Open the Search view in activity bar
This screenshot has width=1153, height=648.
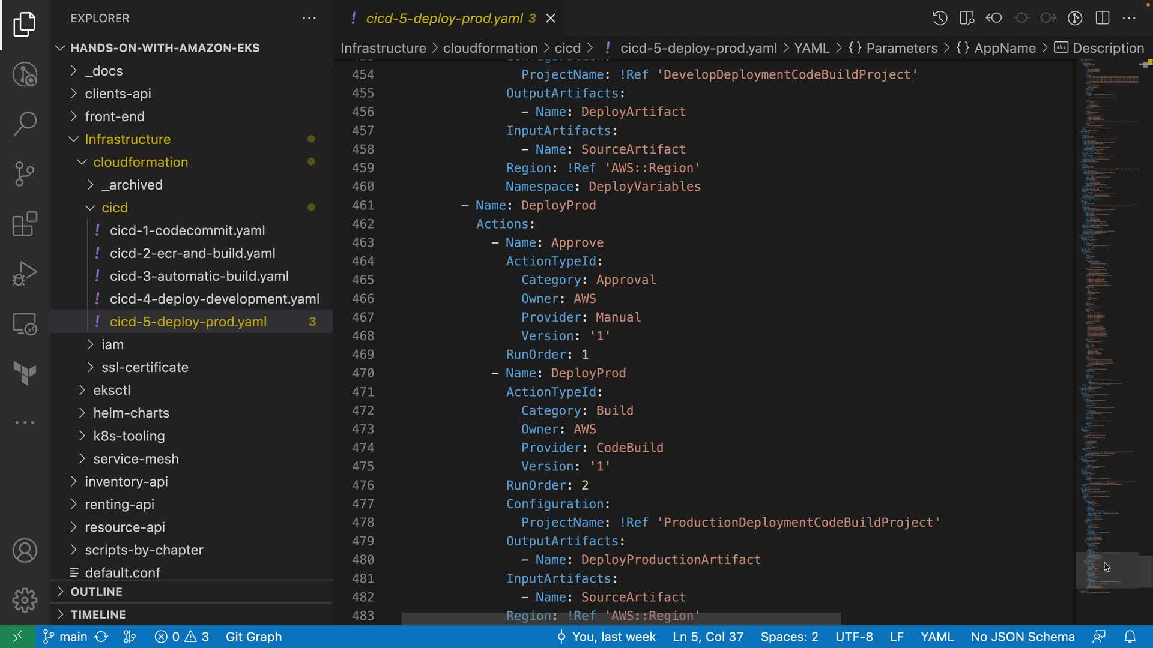pos(25,124)
